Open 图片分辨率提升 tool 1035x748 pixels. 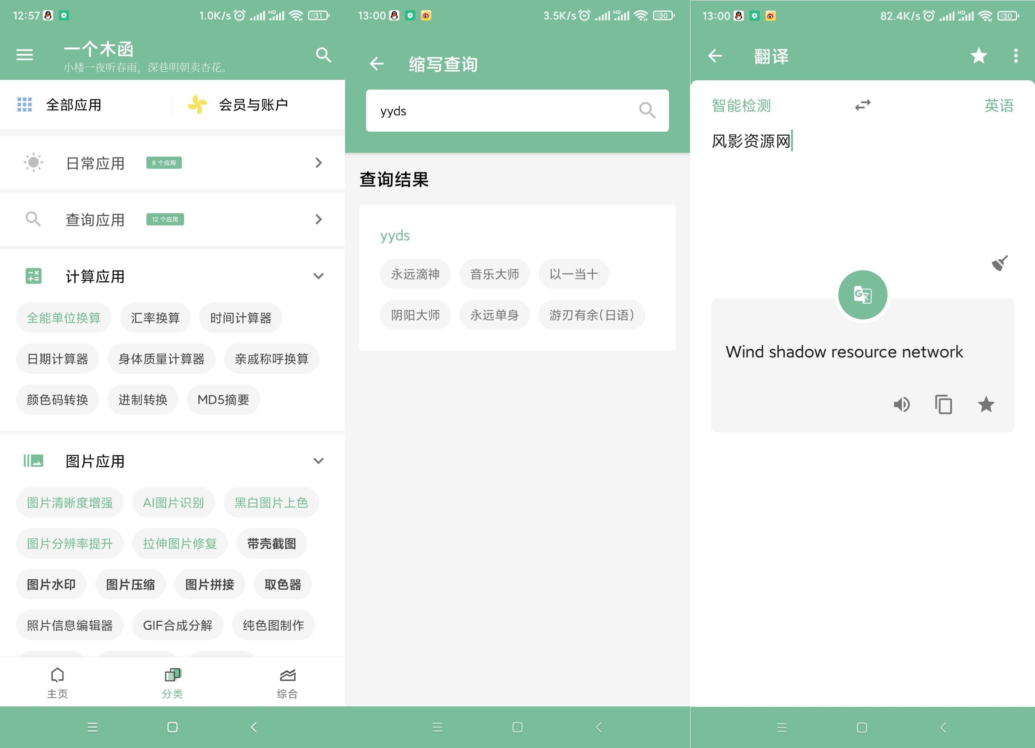click(x=70, y=543)
